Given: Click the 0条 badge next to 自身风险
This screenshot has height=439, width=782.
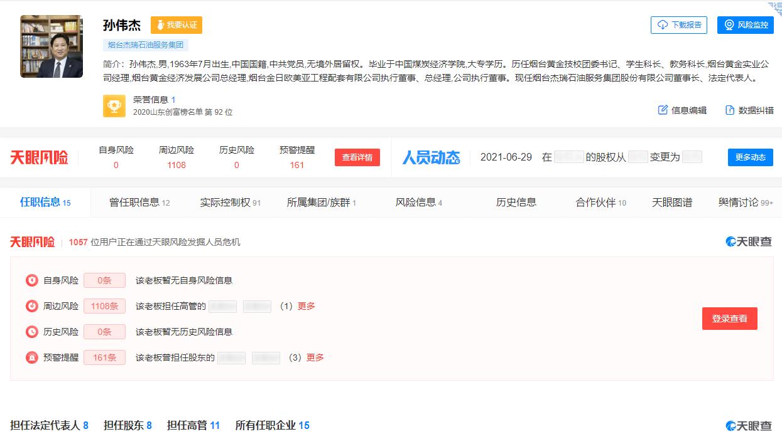Looking at the screenshot, I should pyautogui.click(x=104, y=280).
